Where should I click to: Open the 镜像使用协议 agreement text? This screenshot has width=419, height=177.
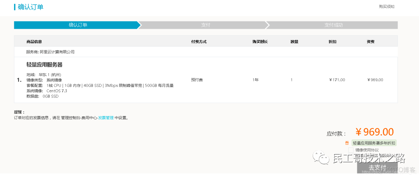pyautogui.click(x=367, y=150)
